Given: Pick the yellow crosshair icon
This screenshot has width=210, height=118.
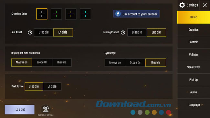Looking at the screenshot, I should [x=71, y=14].
